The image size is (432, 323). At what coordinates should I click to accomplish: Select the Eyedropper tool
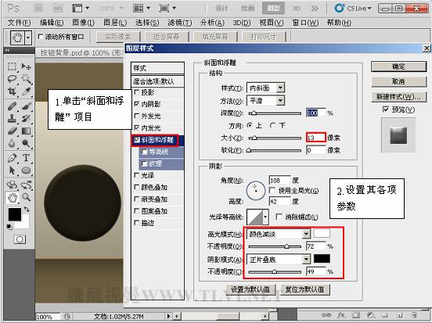26,92
